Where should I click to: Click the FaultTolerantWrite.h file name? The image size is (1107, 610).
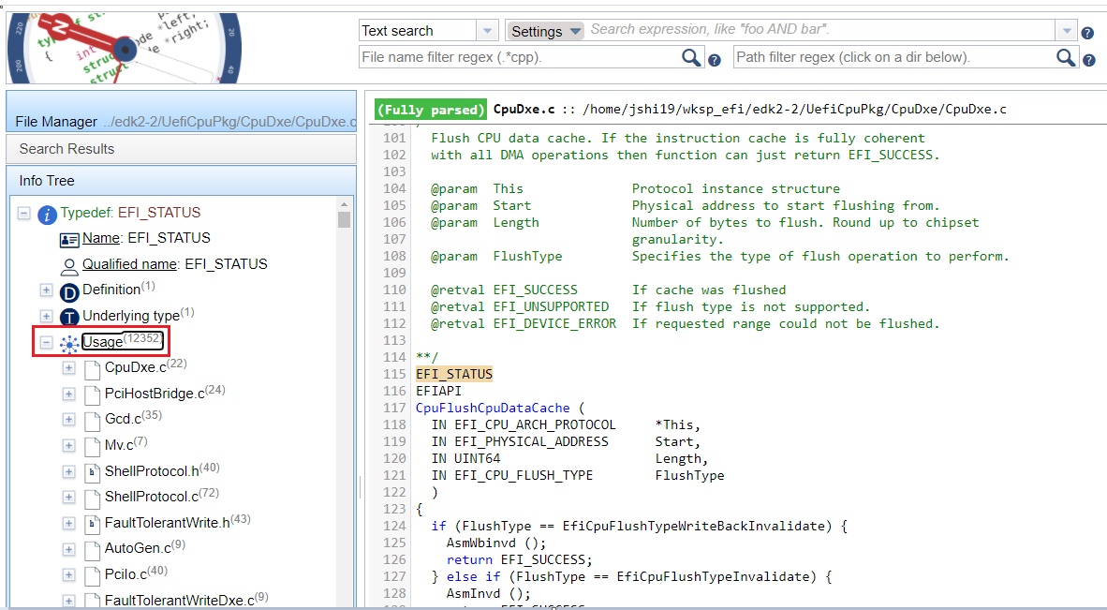click(168, 523)
